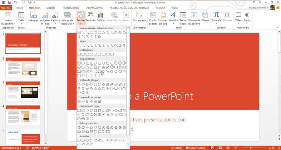Switch to the DISEÑO tab

pos(51,8)
